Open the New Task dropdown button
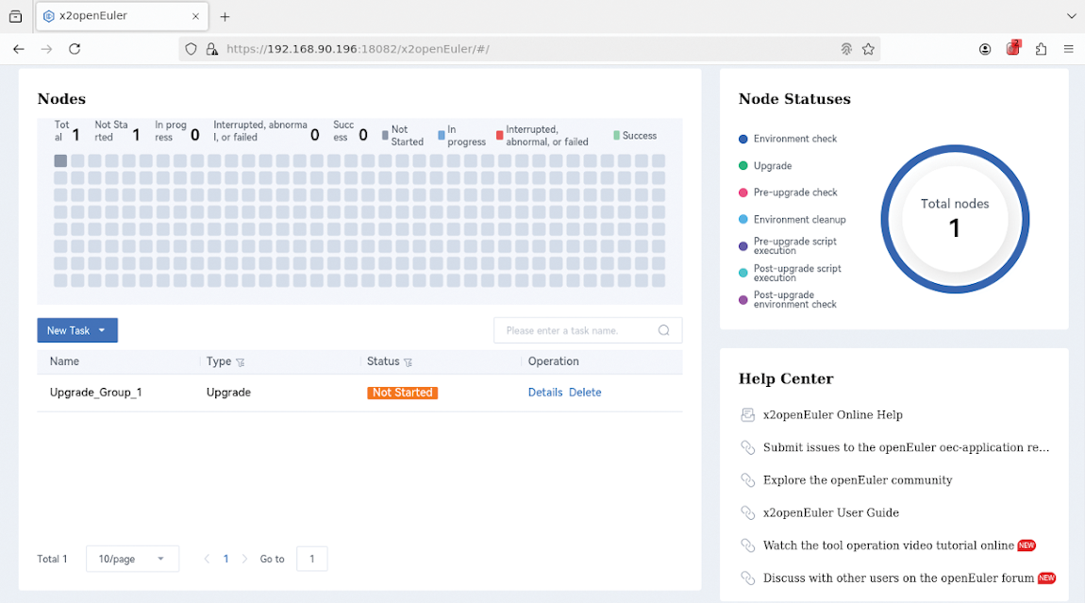1085x603 pixels. (x=77, y=330)
